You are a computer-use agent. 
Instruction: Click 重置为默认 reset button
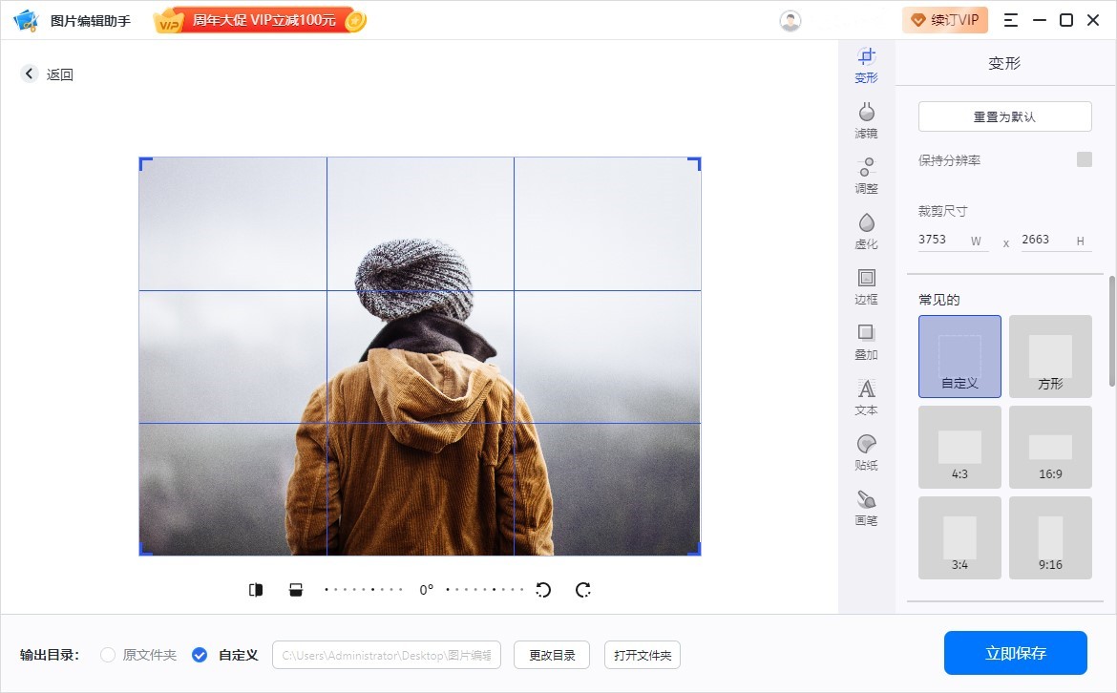click(1005, 116)
